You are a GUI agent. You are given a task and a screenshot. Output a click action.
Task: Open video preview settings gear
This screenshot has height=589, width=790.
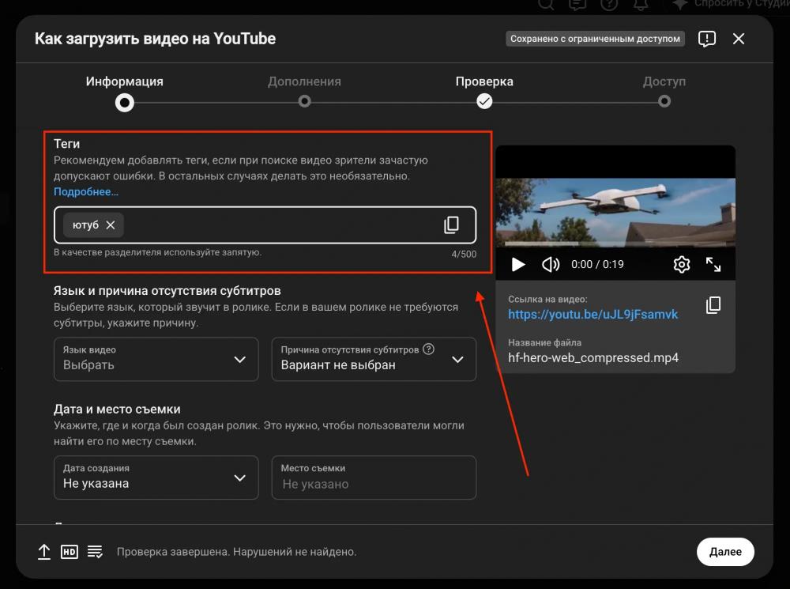pyautogui.click(x=681, y=264)
